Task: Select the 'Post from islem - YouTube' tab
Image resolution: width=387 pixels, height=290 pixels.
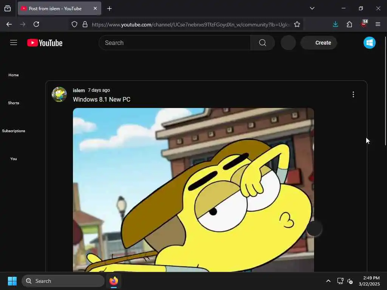Action: pos(59,9)
